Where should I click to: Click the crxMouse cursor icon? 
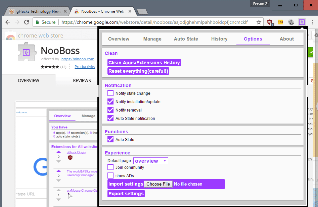pos(70,196)
